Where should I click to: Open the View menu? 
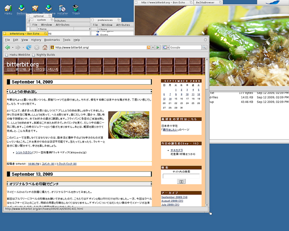[x=24, y=40]
